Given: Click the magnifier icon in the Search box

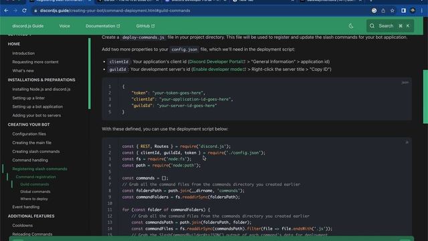Looking at the screenshot, I should [x=372, y=26].
